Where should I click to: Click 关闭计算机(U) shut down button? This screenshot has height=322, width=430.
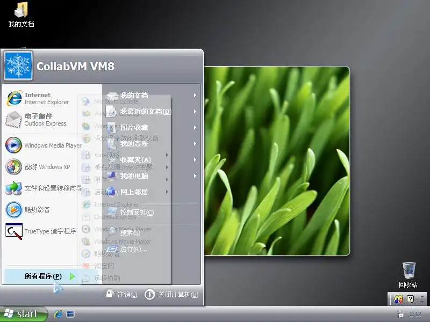(x=171, y=295)
